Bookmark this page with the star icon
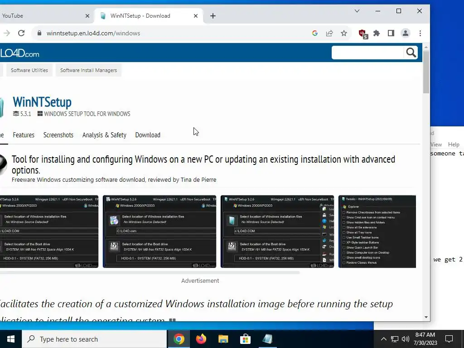Image resolution: width=464 pixels, height=348 pixels. point(344,33)
